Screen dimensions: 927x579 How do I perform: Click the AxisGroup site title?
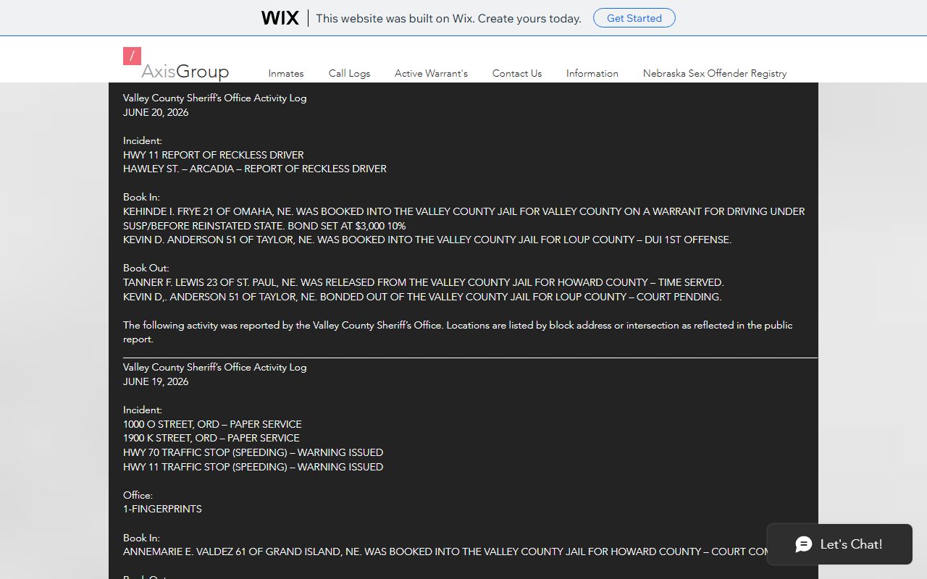pos(185,71)
